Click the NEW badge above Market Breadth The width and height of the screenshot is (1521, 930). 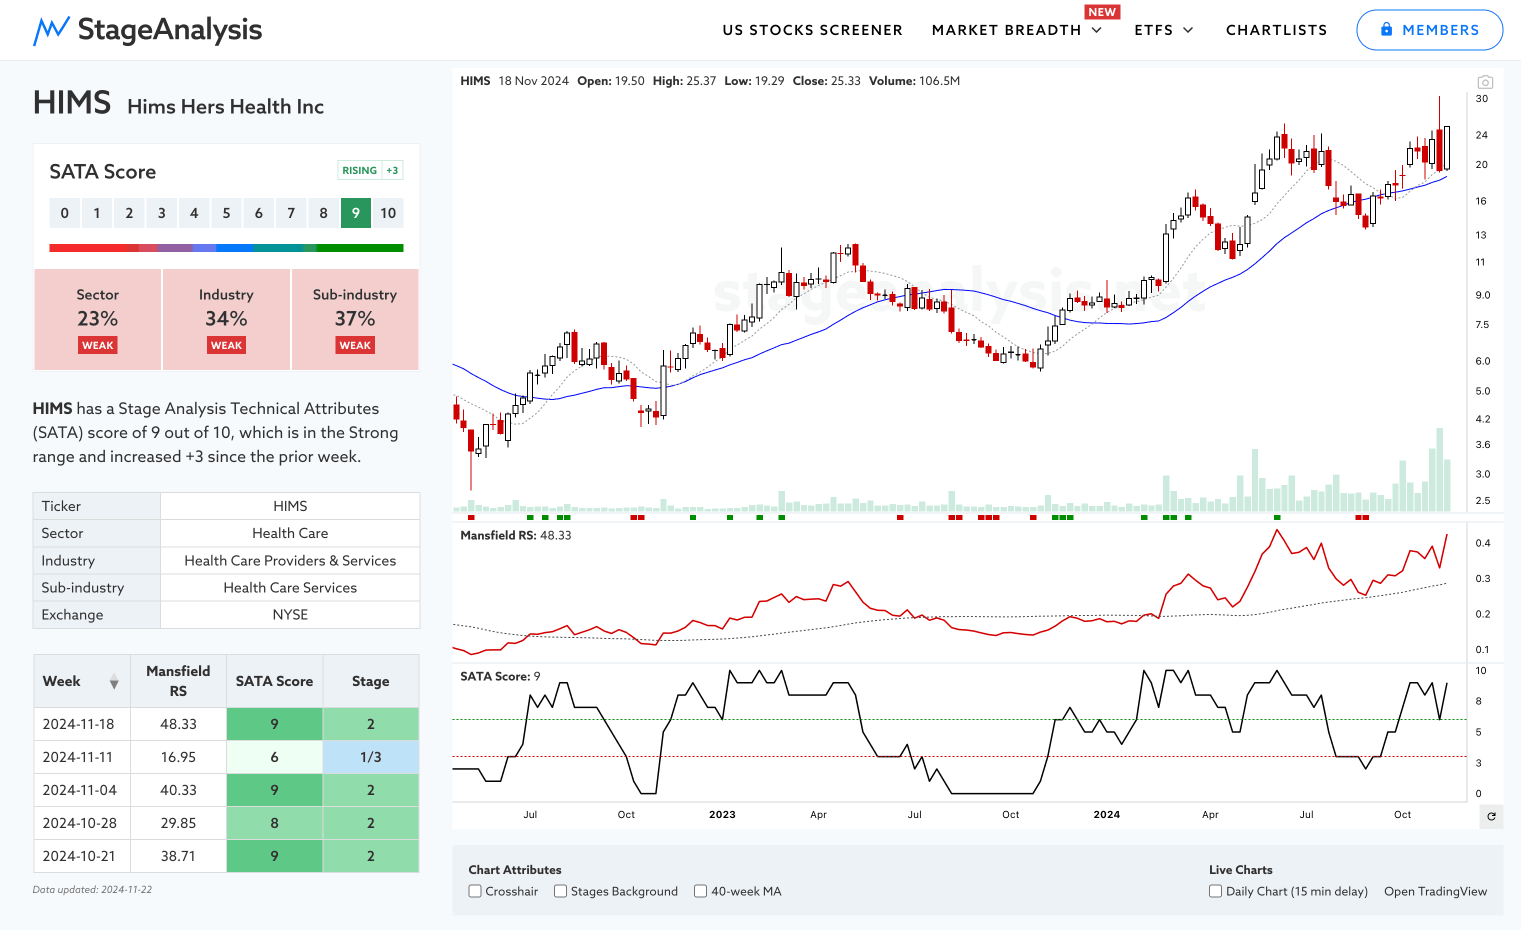1102,11
